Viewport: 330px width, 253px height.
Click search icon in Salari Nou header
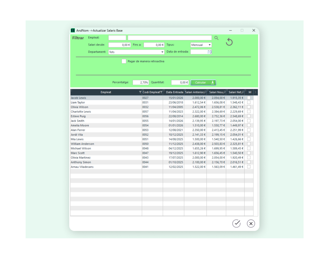[x=224, y=92]
